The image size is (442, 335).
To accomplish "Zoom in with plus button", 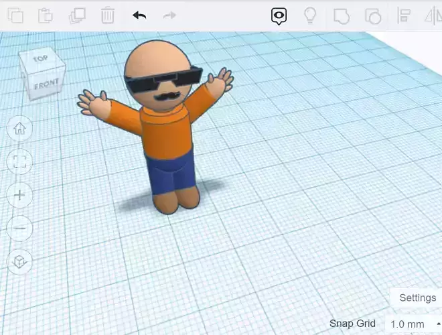I will (19, 195).
